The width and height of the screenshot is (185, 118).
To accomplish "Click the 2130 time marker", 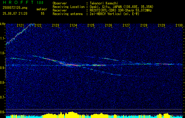I will tap(179, 25).
